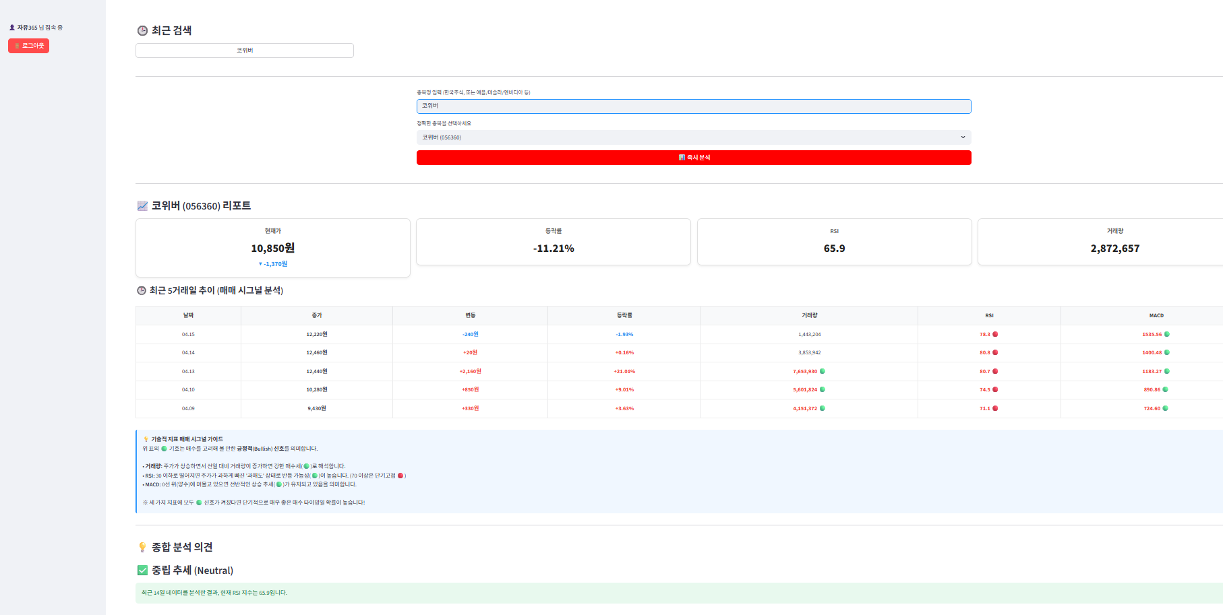Click the ▼ -1,370원 delta indicator
The width and height of the screenshot is (1223, 615).
pyautogui.click(x=272, y=264)
